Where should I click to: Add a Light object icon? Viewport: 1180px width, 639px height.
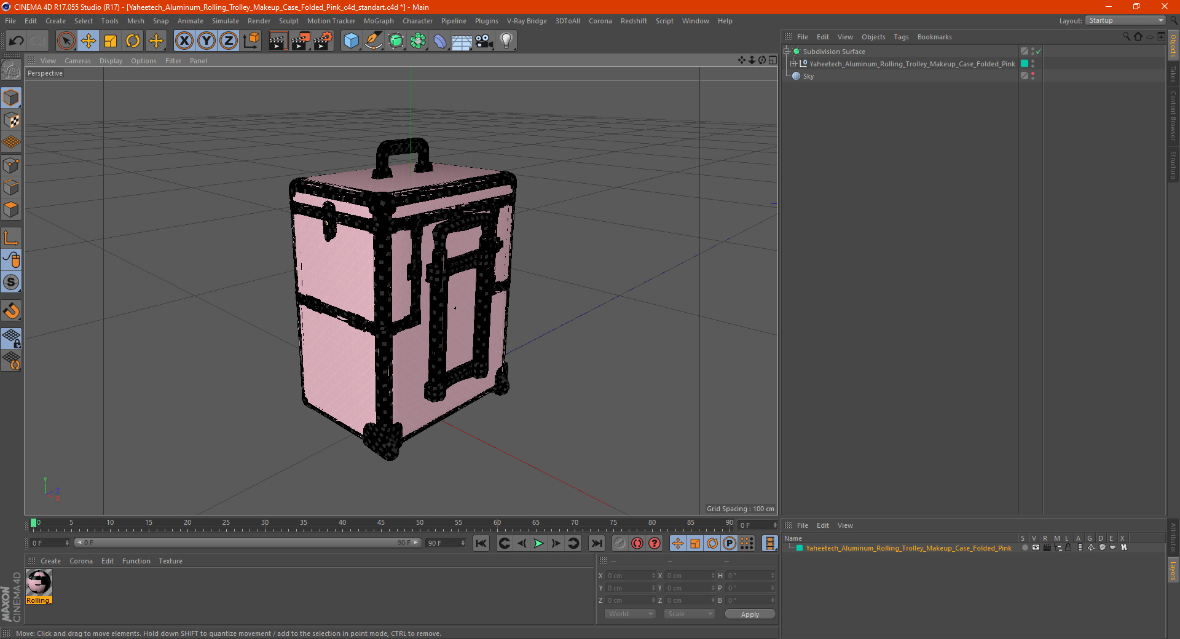506,41
